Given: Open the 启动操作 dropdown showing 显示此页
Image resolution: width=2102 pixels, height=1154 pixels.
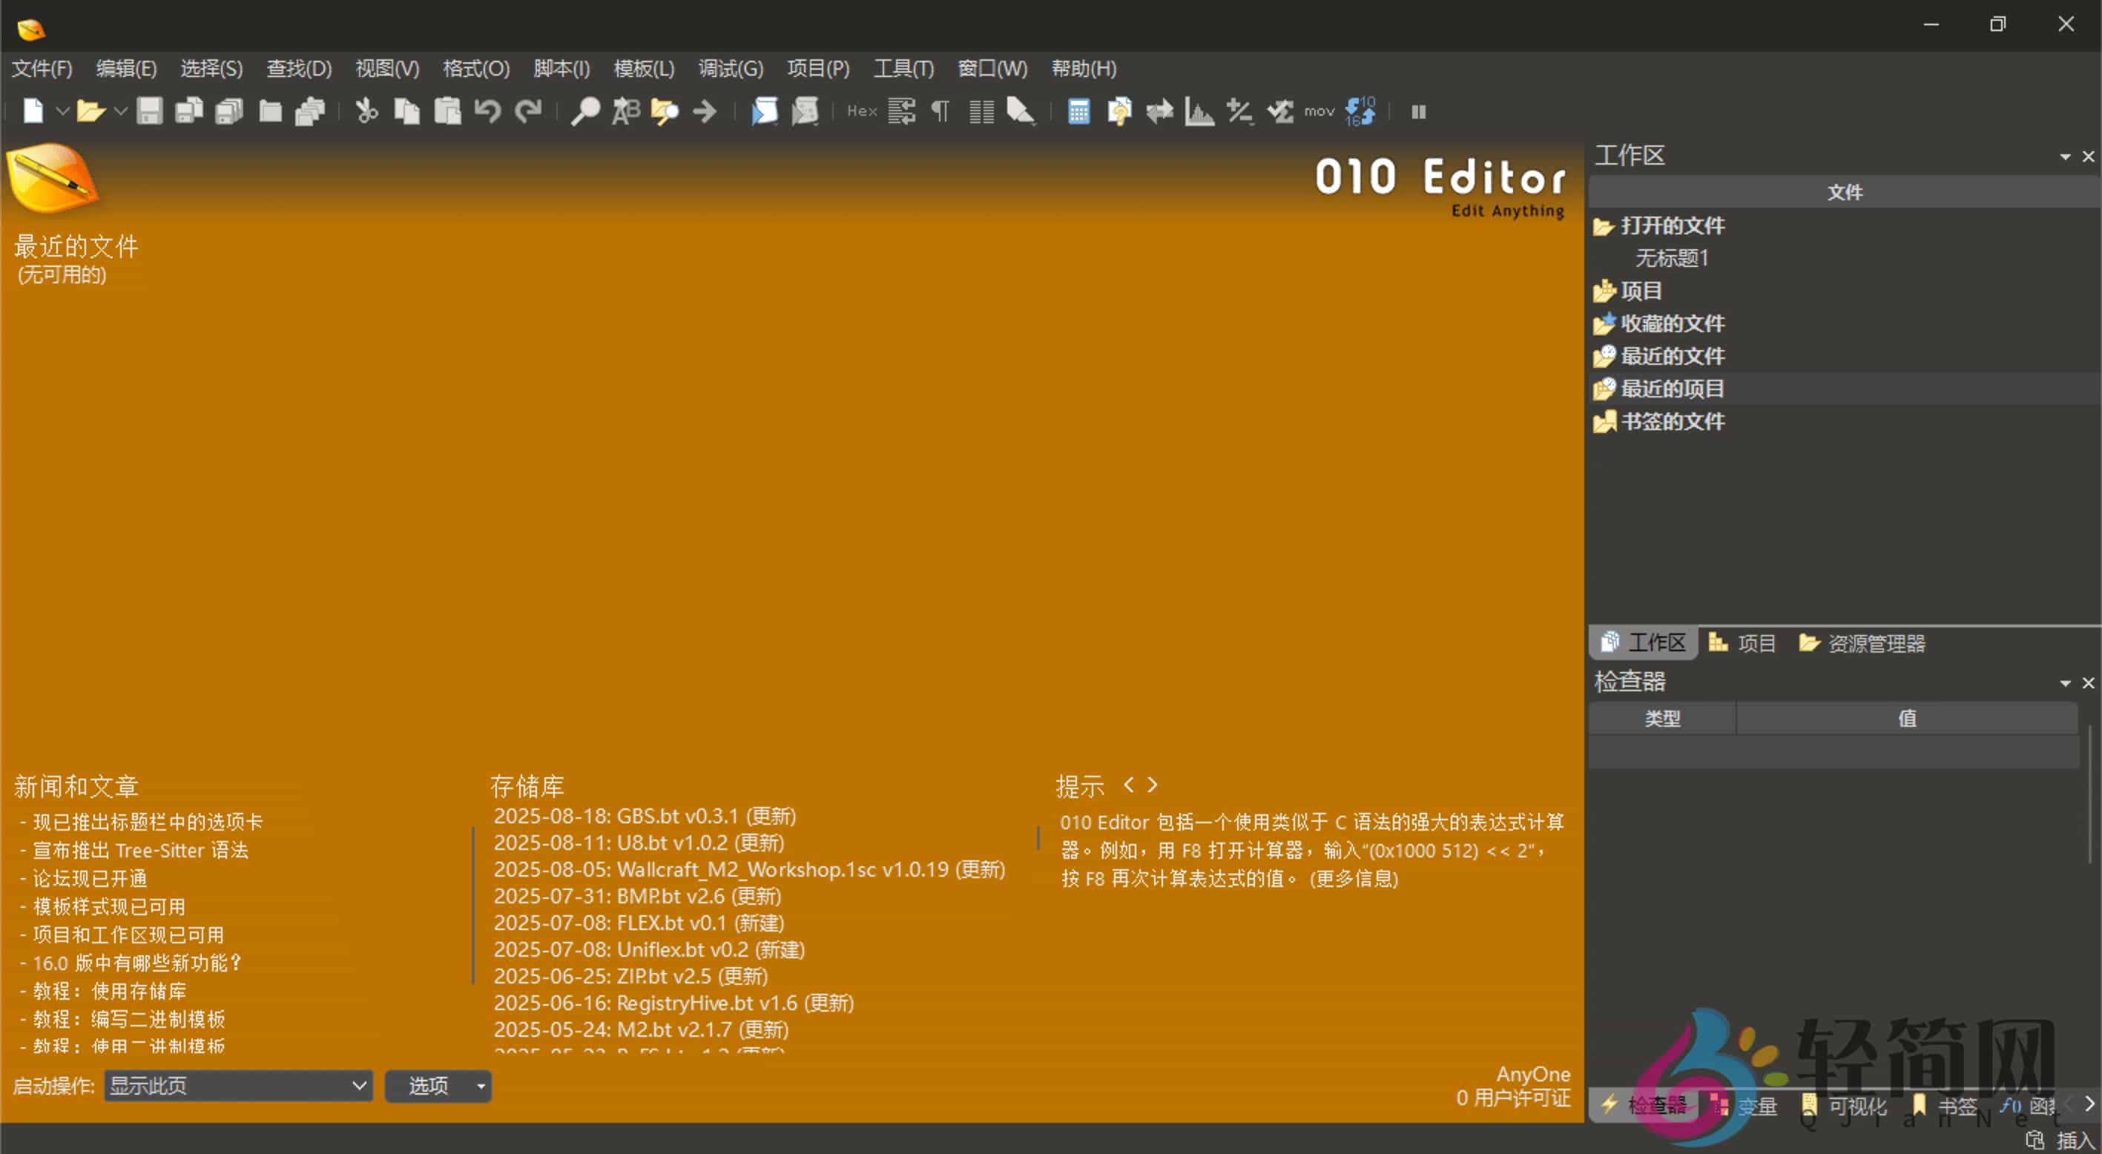Looking at the screenshot, I should (237, 1087).
